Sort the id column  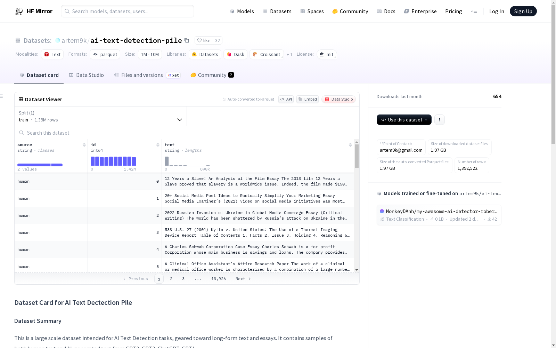(x=158, y=145)
